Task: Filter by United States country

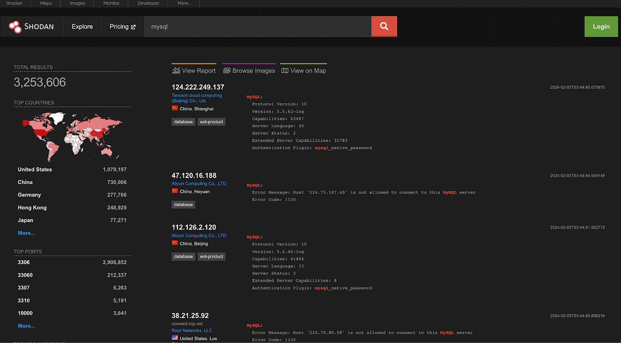Action: [35, 169]
